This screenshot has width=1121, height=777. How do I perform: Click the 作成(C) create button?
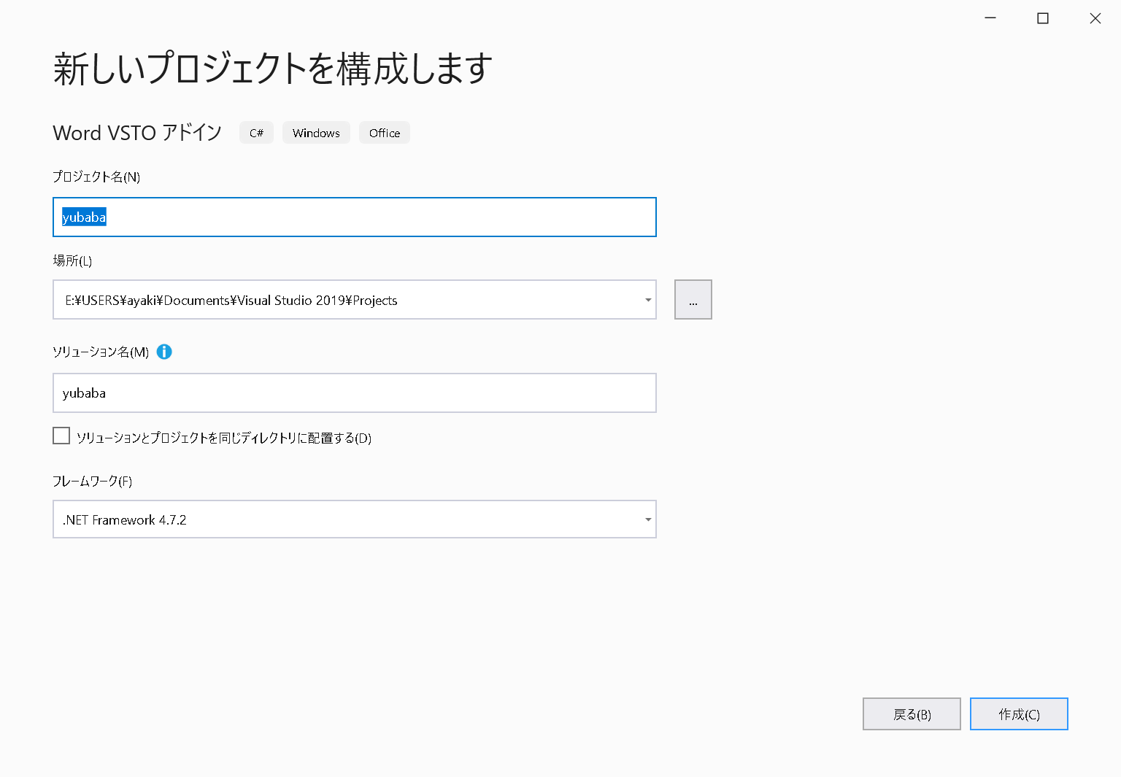(1019, 714)
